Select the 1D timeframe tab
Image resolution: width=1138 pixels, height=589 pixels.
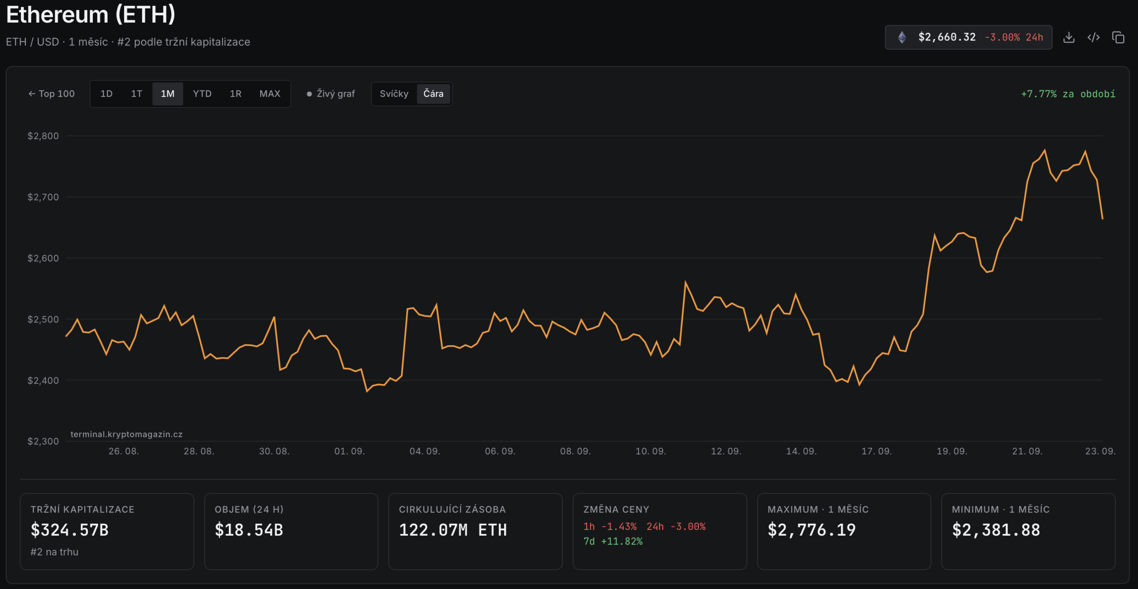(106, 94)
